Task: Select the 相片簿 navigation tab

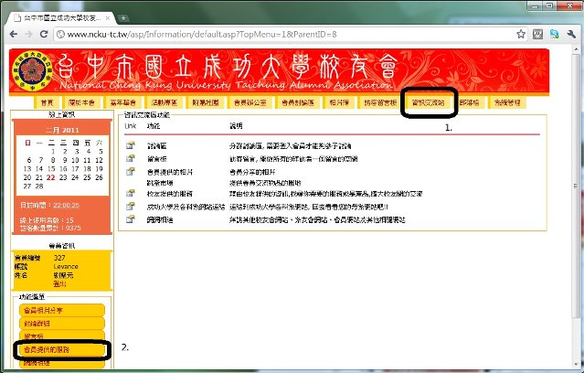Action: [339, 103]
